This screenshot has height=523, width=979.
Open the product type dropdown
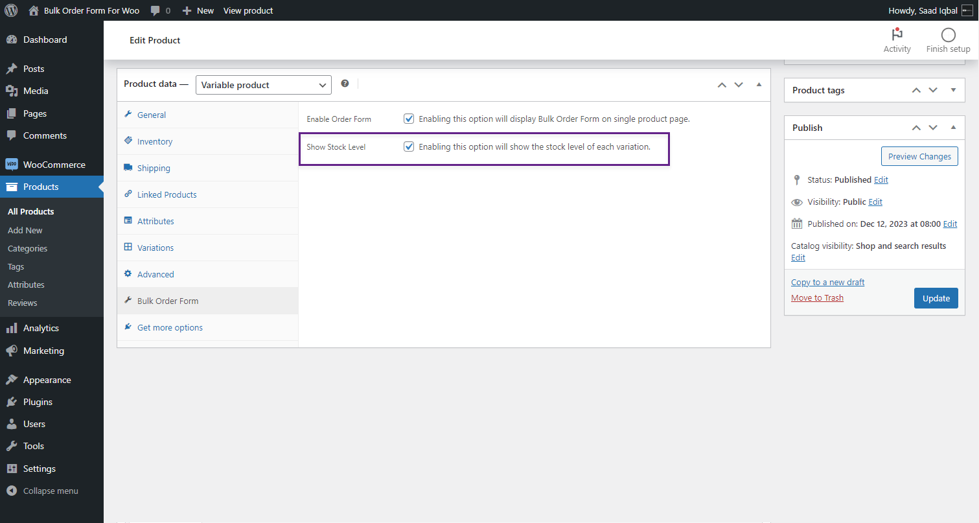(x=264, y=85)
